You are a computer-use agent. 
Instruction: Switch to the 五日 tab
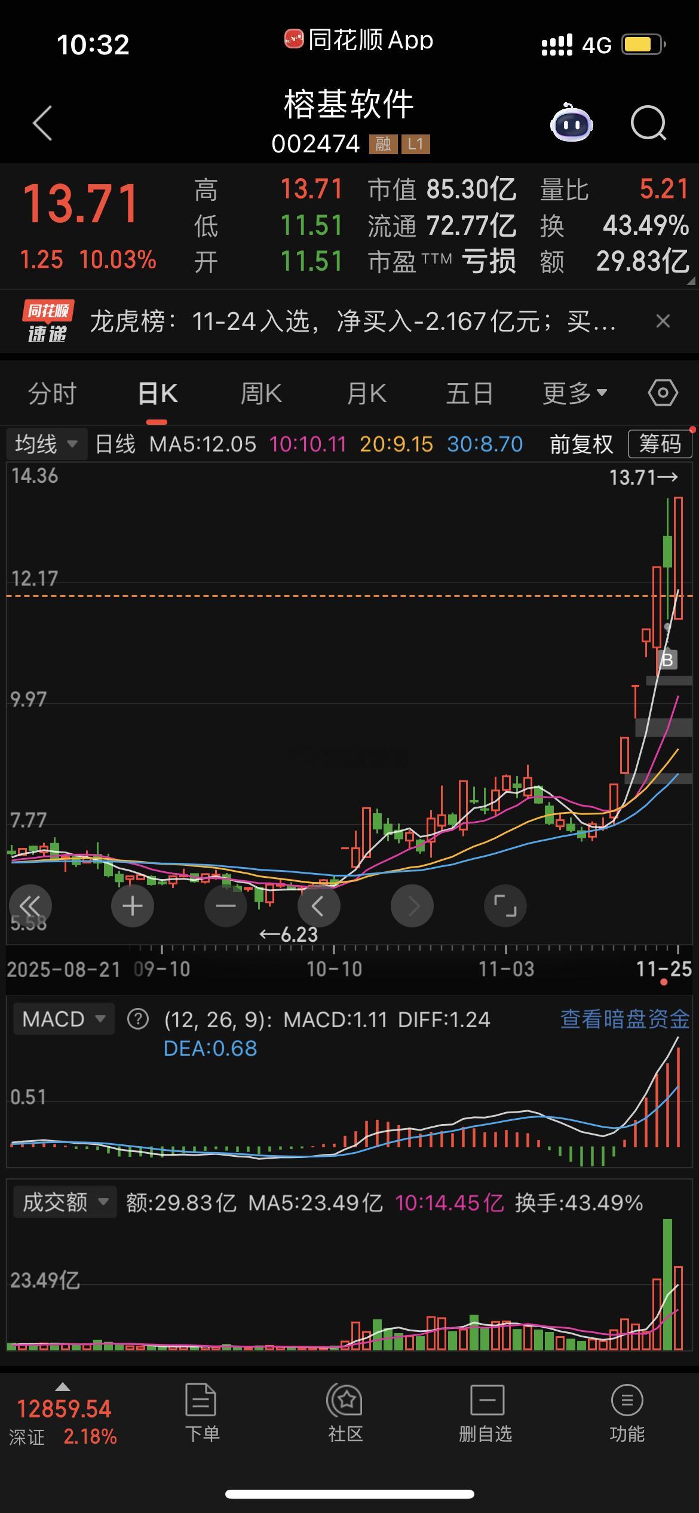pos(470,393)
